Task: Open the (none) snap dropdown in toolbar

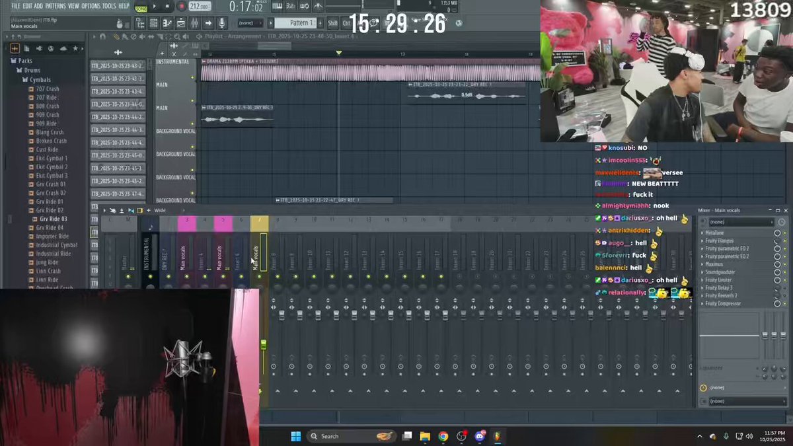Action: [249, 23]
